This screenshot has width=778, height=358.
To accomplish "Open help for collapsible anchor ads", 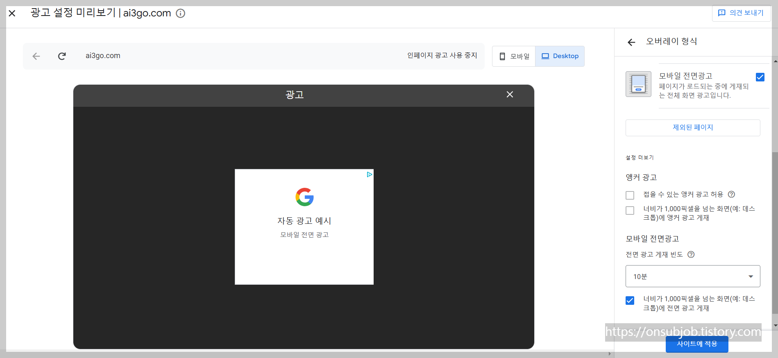I will (x=731, y=194).
